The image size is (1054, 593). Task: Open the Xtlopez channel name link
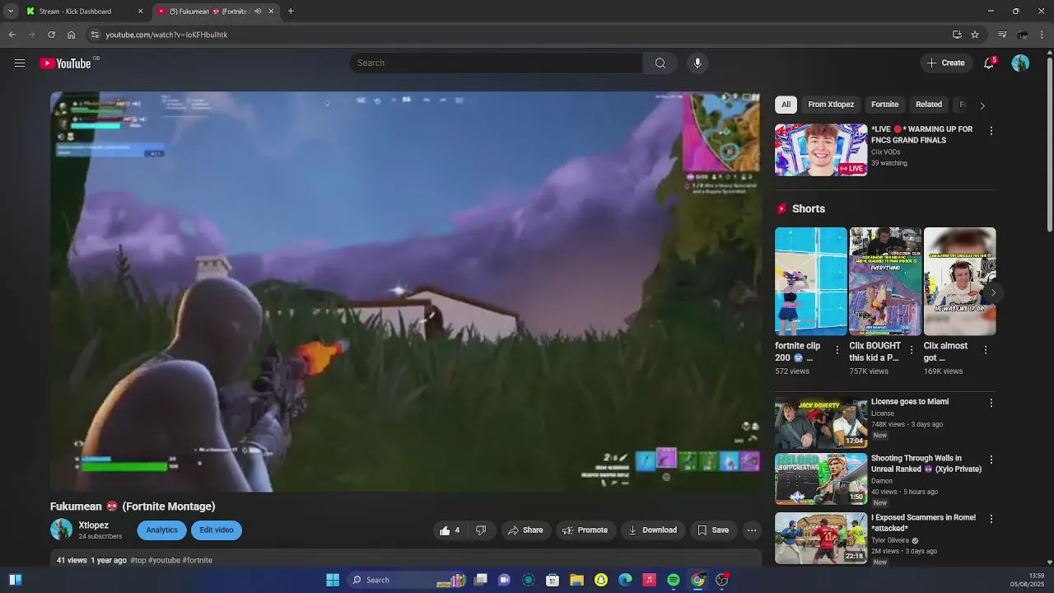pos(94,525)
